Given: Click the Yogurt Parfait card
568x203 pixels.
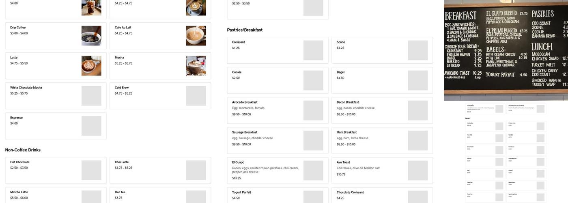Looking at the screenshot, I should [278, 196].
